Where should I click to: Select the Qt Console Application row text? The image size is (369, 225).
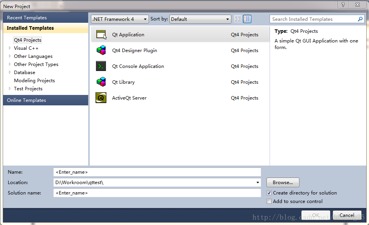tap(138, 66)
